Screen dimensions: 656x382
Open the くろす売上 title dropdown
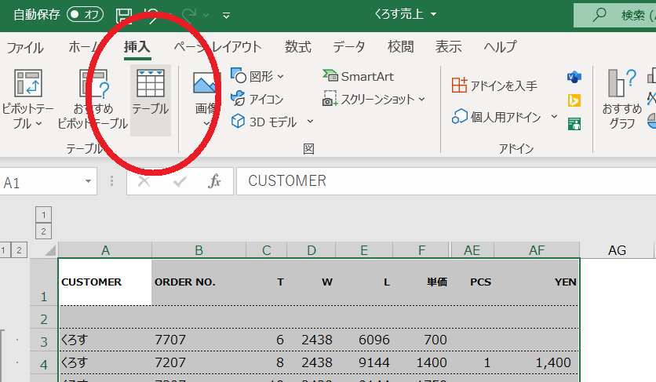(x=434, y=14)
